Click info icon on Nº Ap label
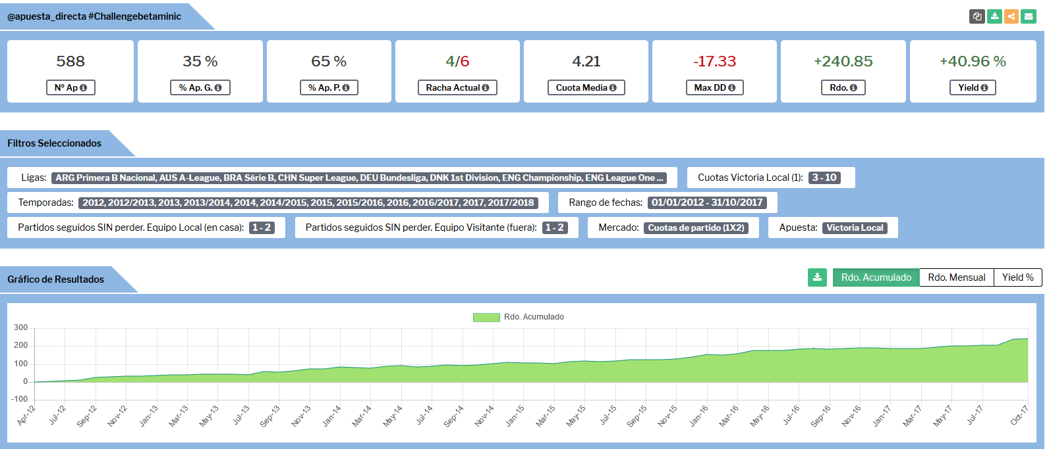 click(x=84, y=88)
